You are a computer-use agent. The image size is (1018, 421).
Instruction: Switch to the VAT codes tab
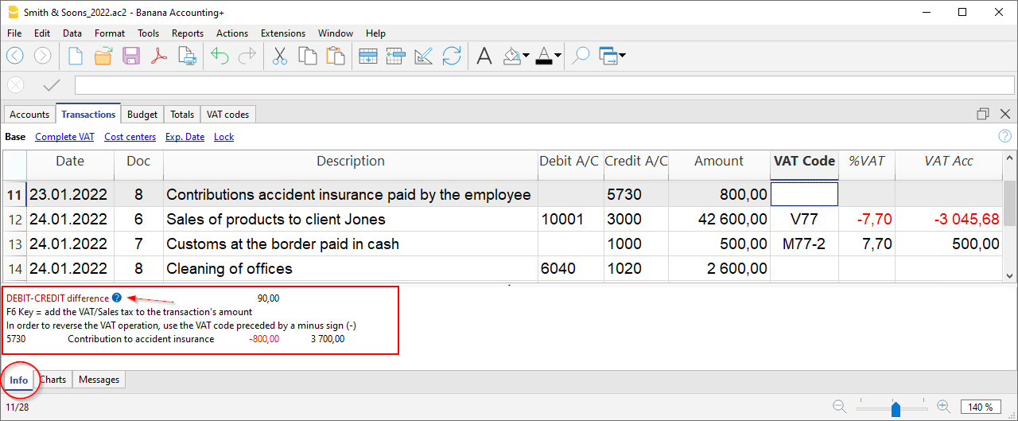click(x=227, y=115)
